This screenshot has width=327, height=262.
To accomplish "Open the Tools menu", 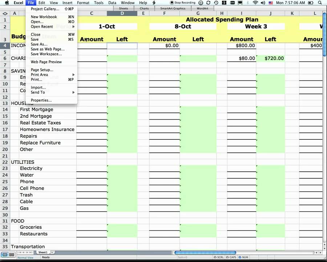I will coord(98,3).
